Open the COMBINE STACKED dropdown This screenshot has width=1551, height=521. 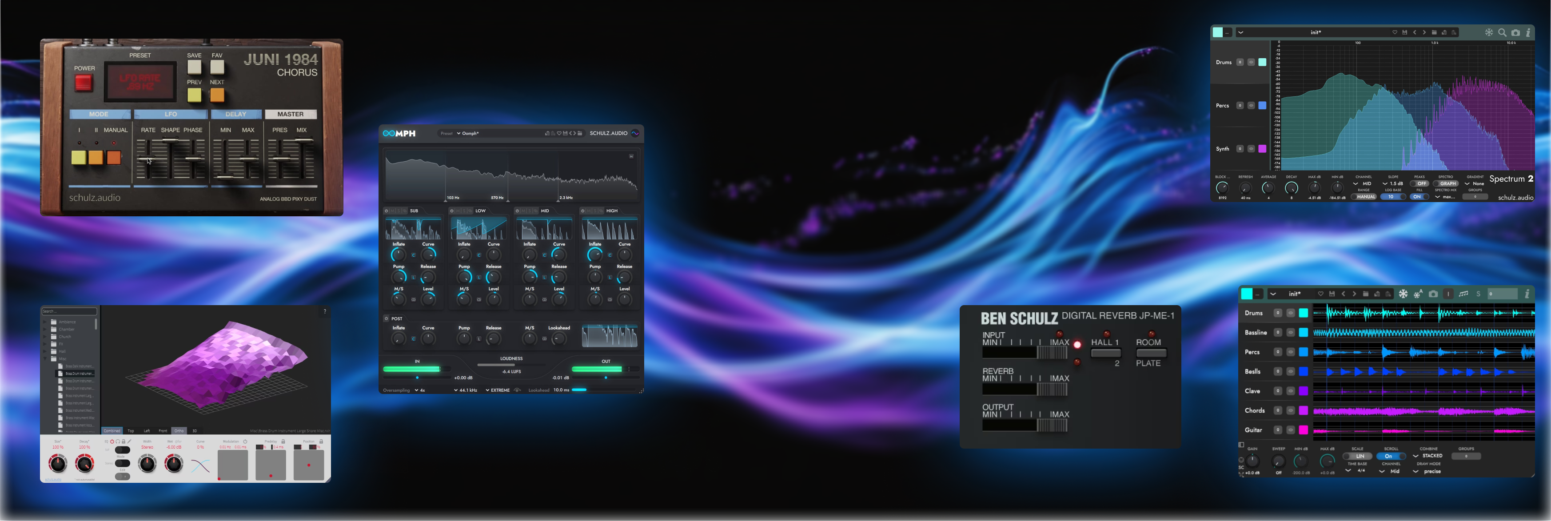[x=1427, y=456]
